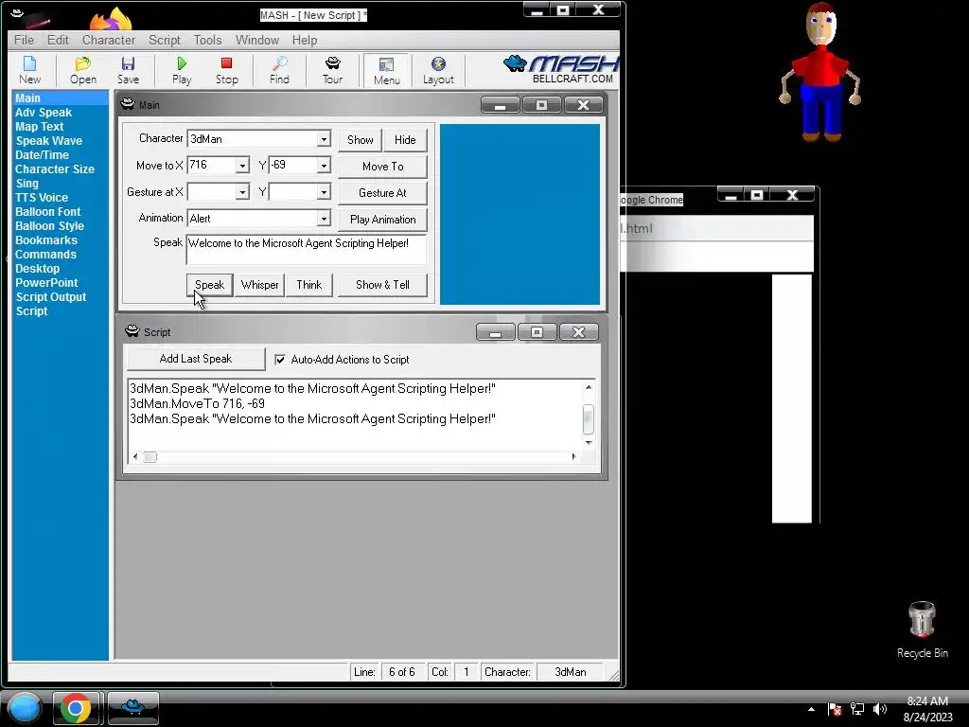
Task: Show hidden tray icons arrow
Action: click(811, 709)
